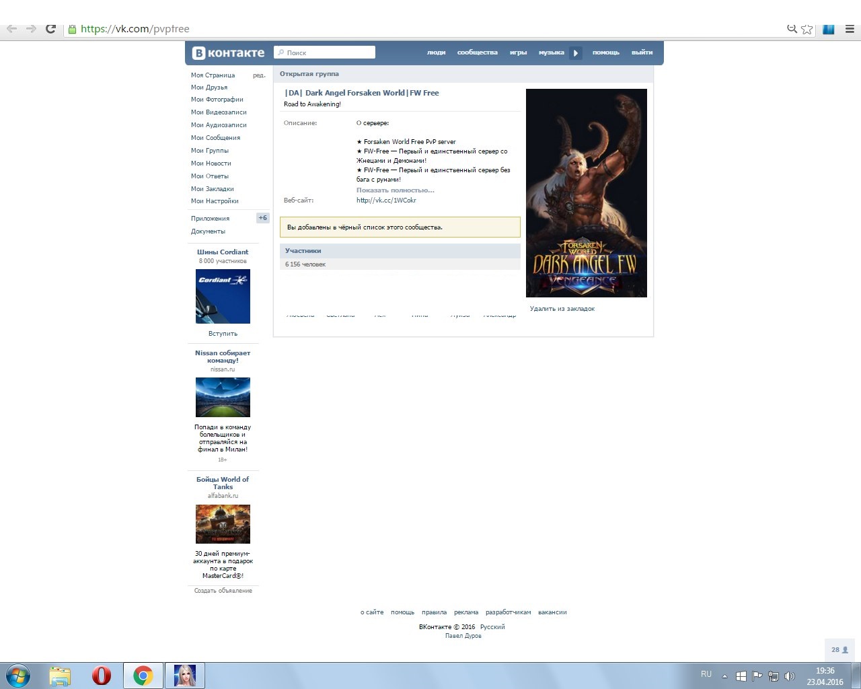Click the bookmark star icon in address bar
This screenshot has width=861, height=689.
[807, 29]
